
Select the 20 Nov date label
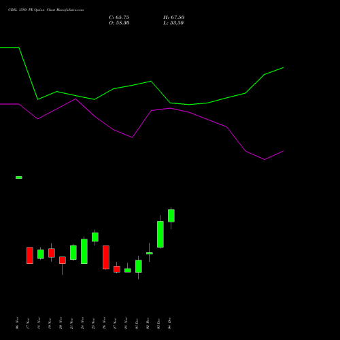point(61,323)
